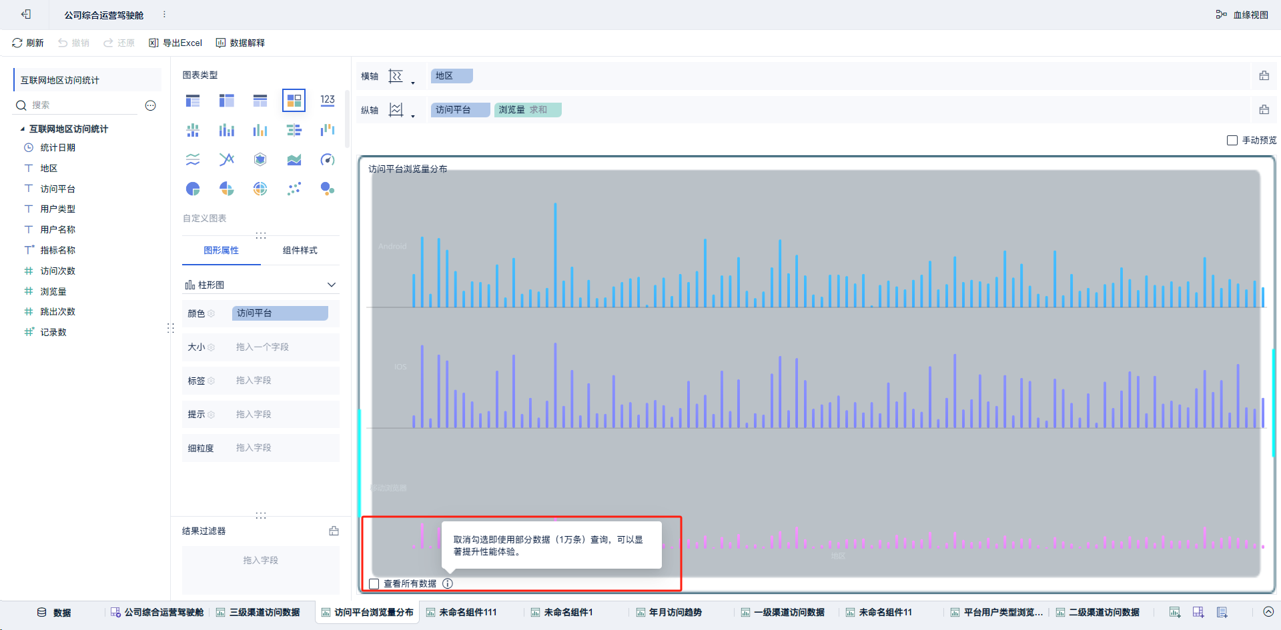Choose the multi-series column chart icon
Screen dimensions: 1281x630
coord(260,130)
